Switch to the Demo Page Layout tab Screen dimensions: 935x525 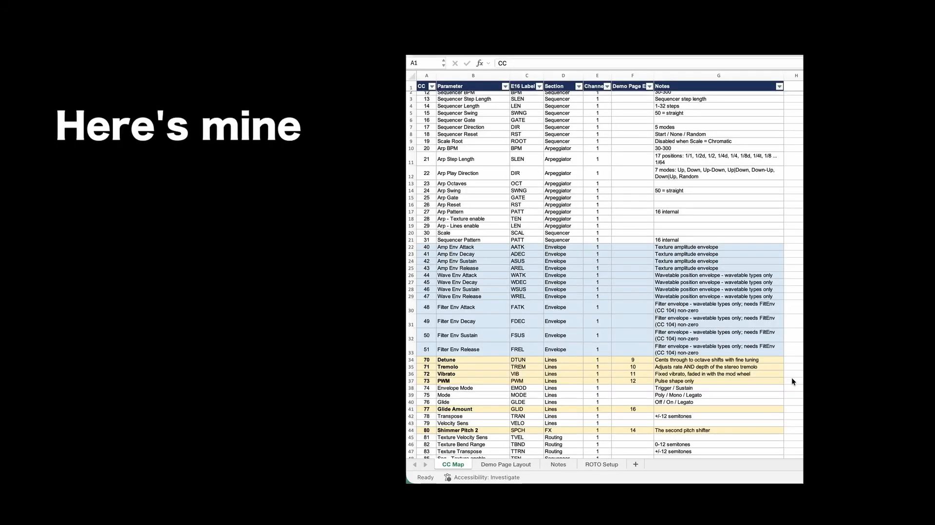505,465
